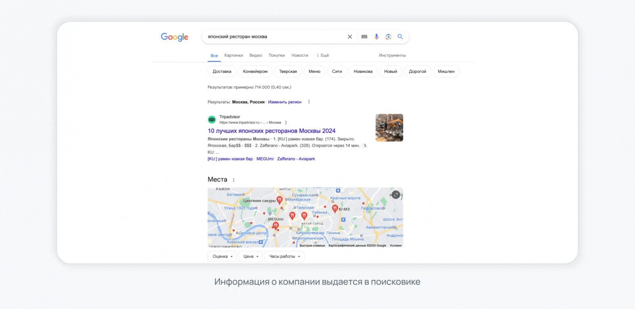Open three-dot menu next to Места
635x309 pixels.
pyautogui.click(x=233, y=180)
